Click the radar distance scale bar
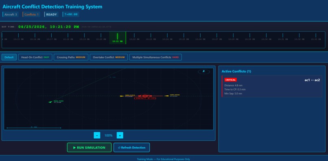The width and height of the screenshot is (328, 161). pyautogui.click(x=34, y=128)
